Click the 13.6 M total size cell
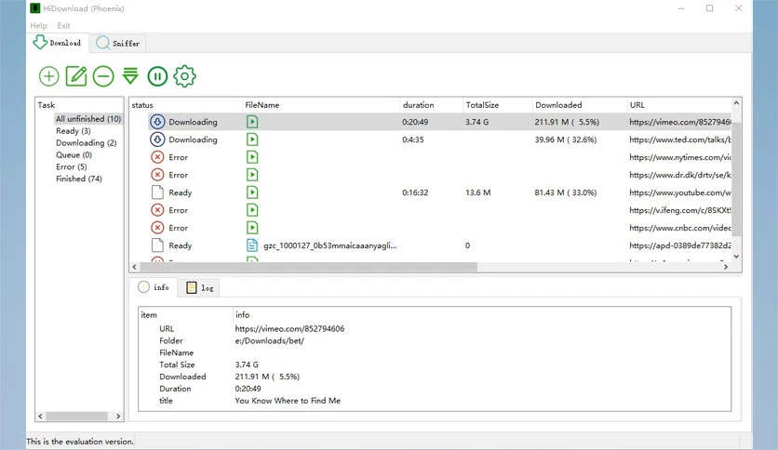The height and width of the screenshot is (450, 778). coord(477,192)
